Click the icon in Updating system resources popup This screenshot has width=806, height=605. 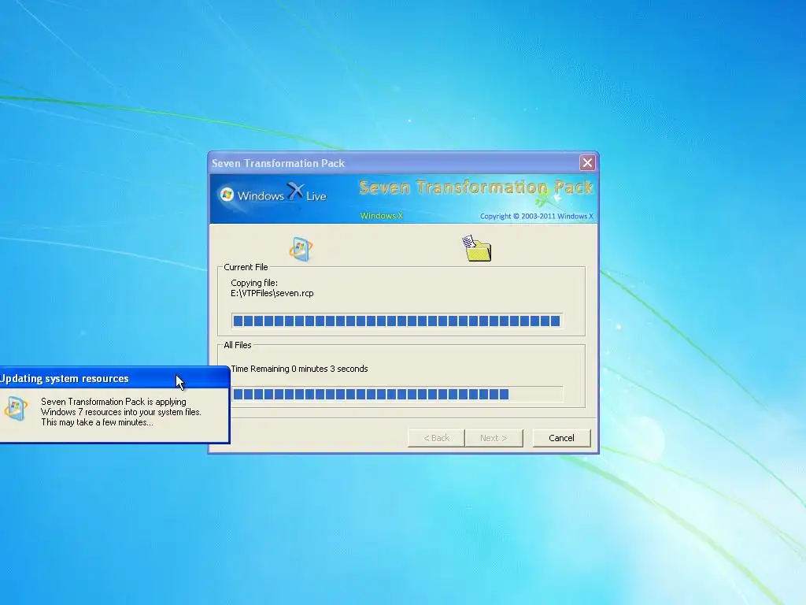point(16,409)
